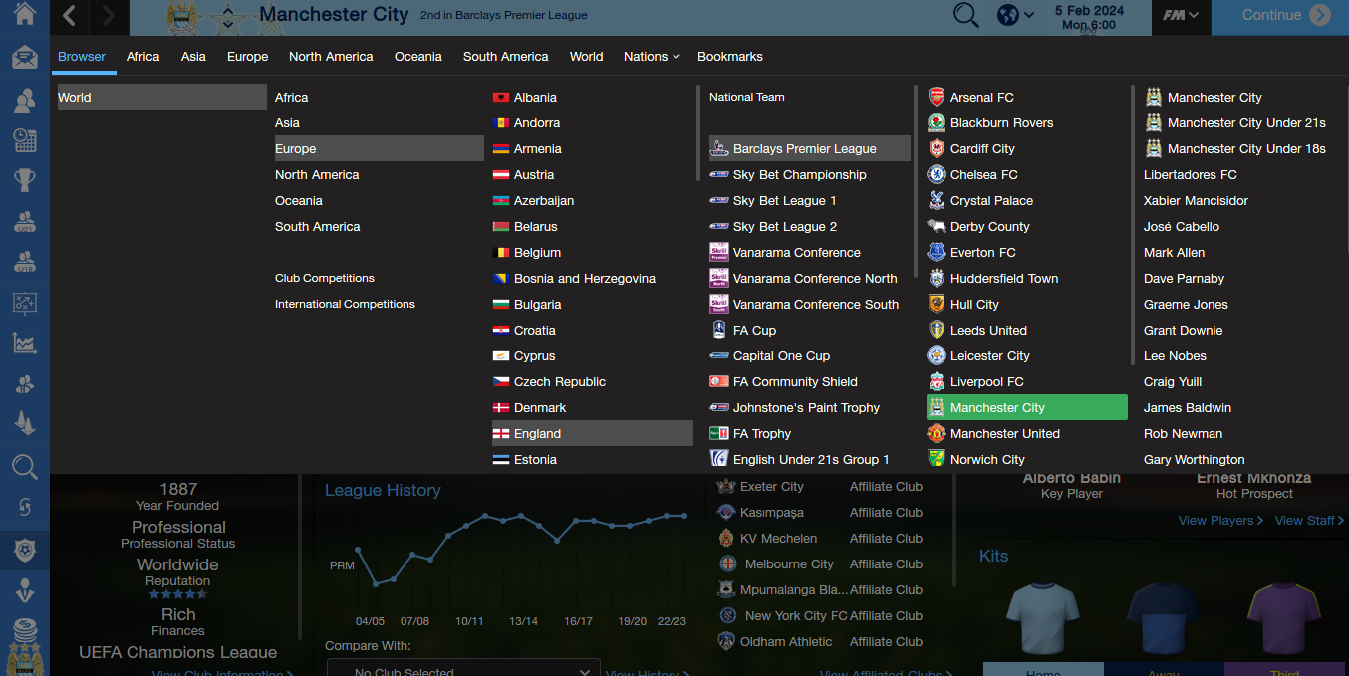This screenshot has width=1349, height=676.
Task: Select Belgium in the nations list
Action: (x=593, y=253)
